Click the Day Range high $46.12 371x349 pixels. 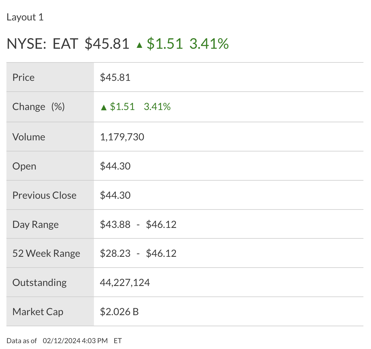pos(161,224)
